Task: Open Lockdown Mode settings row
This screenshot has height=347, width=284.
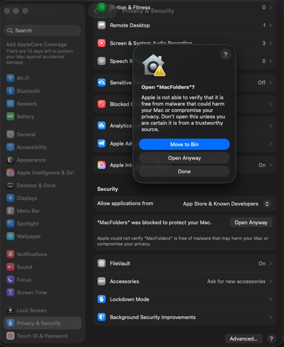Action: pyautogui.click(x=184, y=299)
